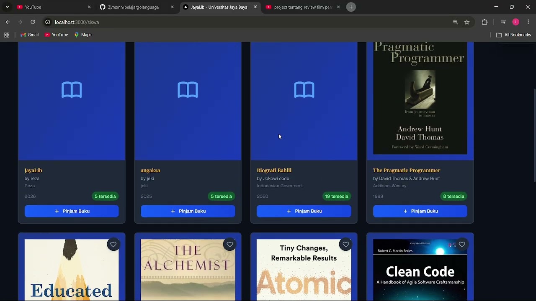
Task: Click the Biografi Bahlil book title
Action: (x=274, y=170)
